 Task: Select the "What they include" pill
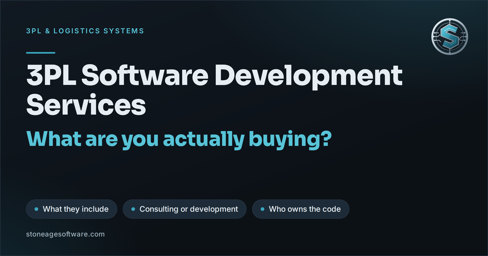72,209
